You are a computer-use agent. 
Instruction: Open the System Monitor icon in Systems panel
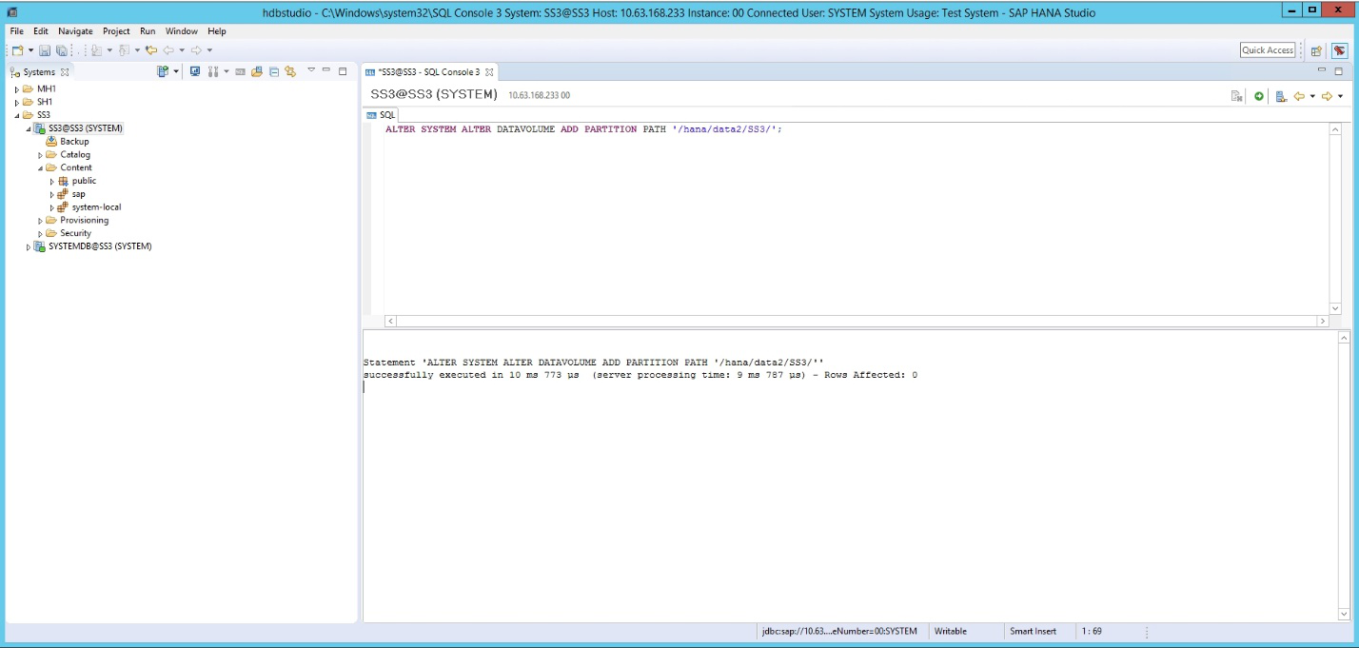(195, 71)
